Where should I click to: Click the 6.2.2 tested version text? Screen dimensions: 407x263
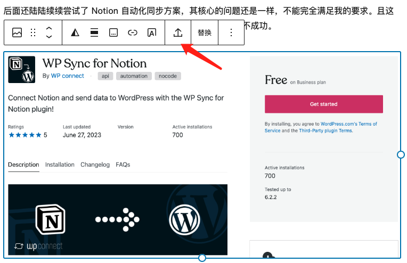coord(271,197)
